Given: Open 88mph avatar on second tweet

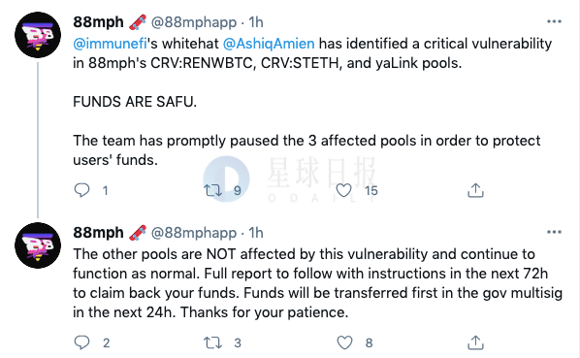Looking at the screenshot, I should tap(38, 245).
